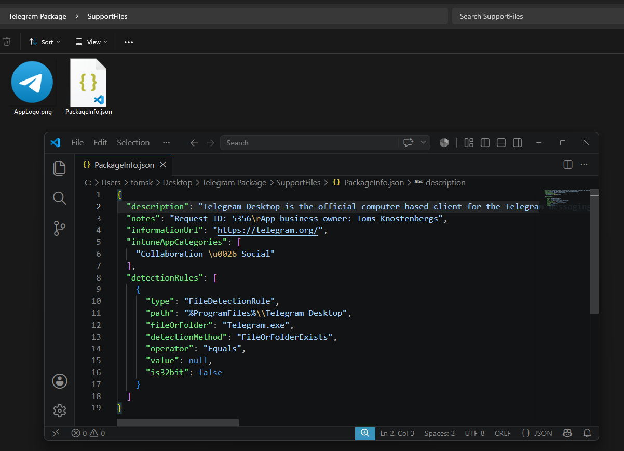The height and width of the screenshot is (451, 624).
Task: Split the editor right using tab bar icon
Action: 568,164
